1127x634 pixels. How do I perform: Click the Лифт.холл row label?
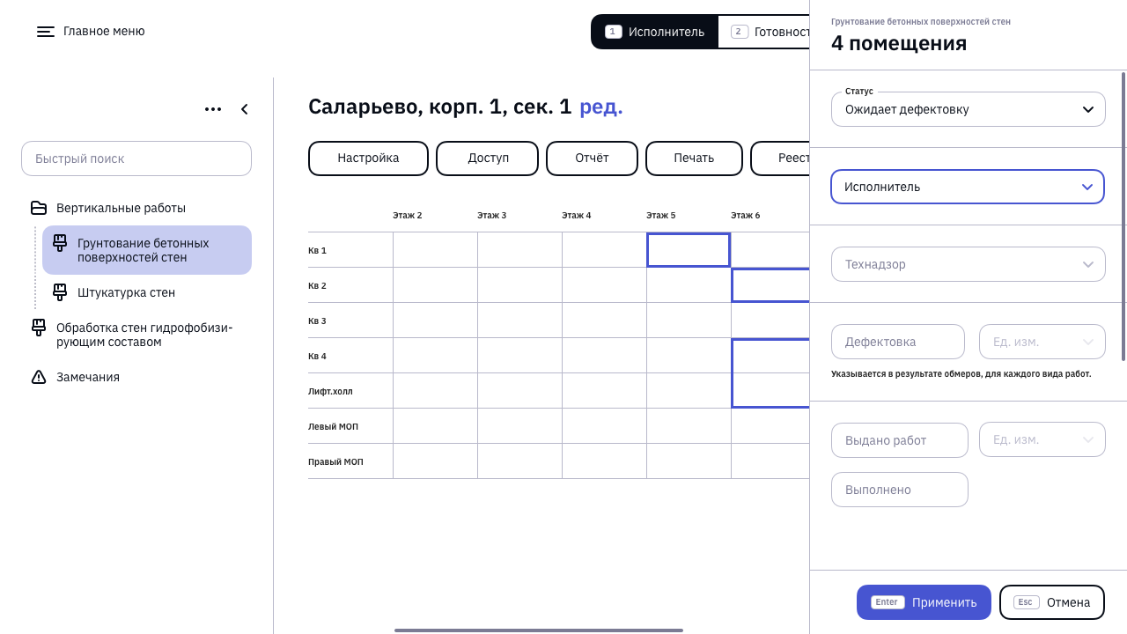pyautogui.click(x=330, y=391)
